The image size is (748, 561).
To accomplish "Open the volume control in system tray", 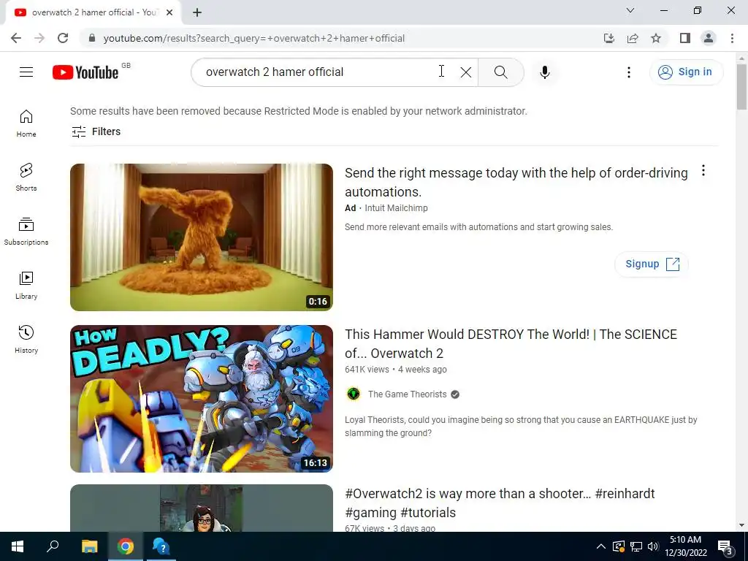I will pos(653,546).
